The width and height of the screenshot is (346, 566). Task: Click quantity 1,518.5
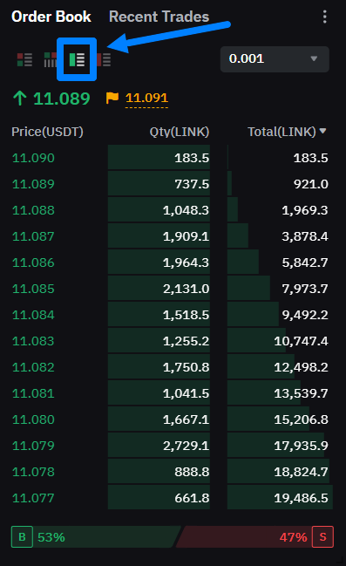[186, 315]
